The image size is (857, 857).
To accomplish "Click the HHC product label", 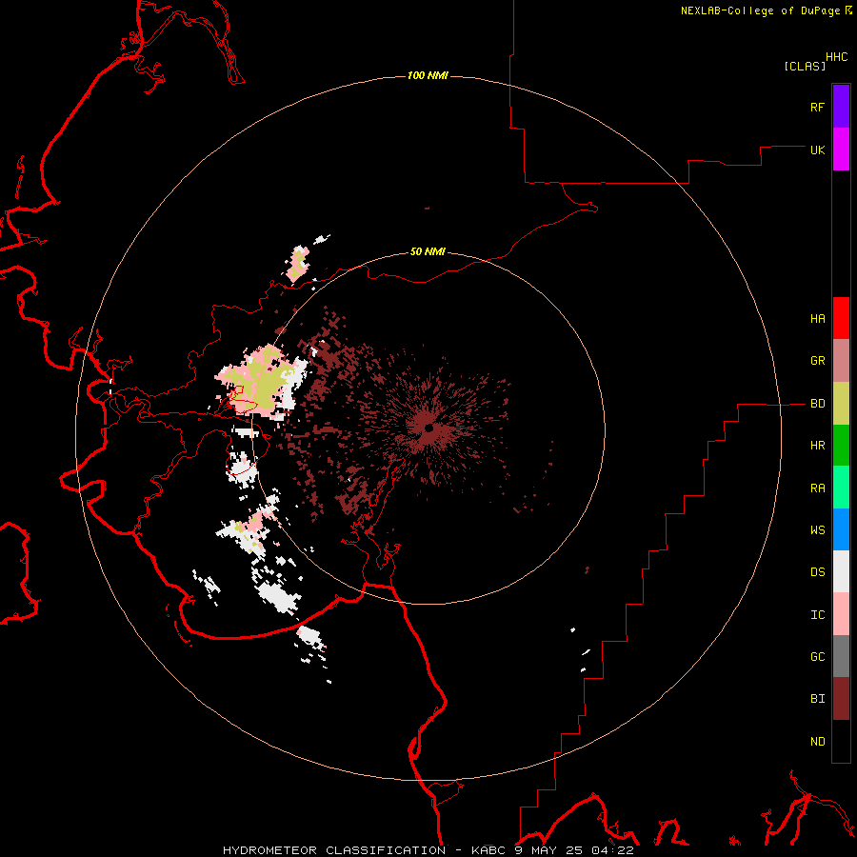I will (836, 57).
